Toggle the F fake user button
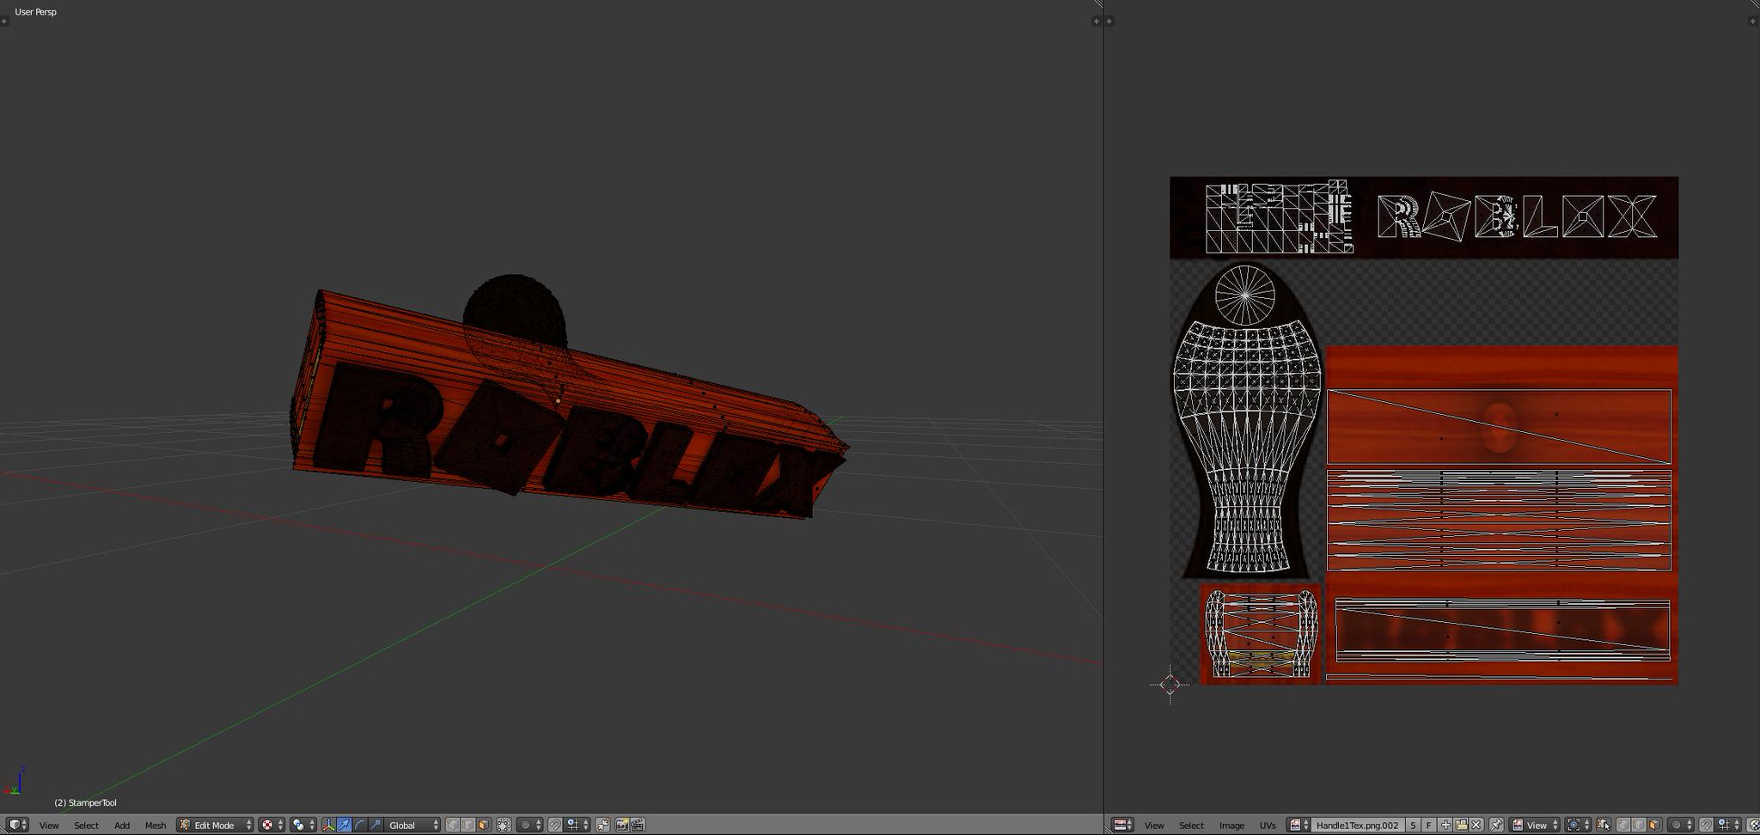 click(1428, 826)
